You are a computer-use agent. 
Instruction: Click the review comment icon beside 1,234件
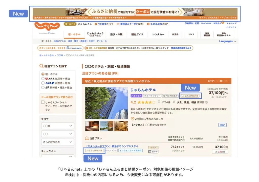(x=159, y=102)
